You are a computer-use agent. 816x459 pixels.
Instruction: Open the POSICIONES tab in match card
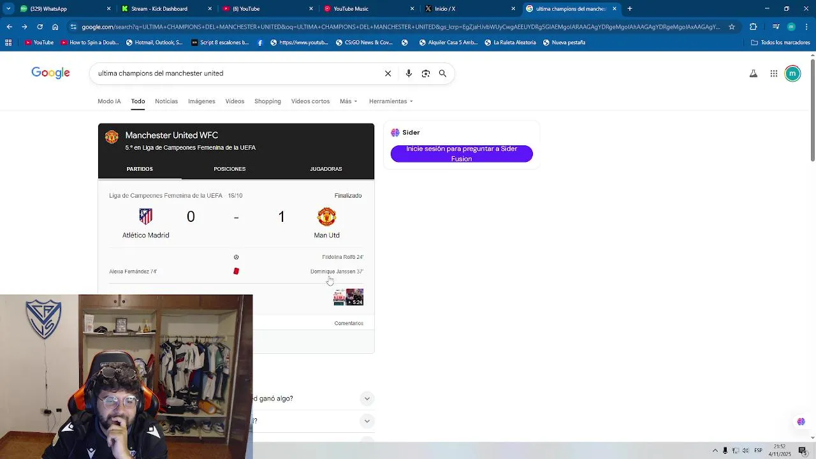tap(229, 169)
